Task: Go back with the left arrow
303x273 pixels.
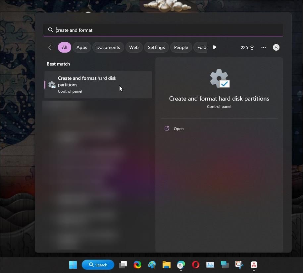Action: point(51,47)
